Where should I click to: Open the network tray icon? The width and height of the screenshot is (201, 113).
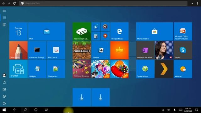(163, 110)
